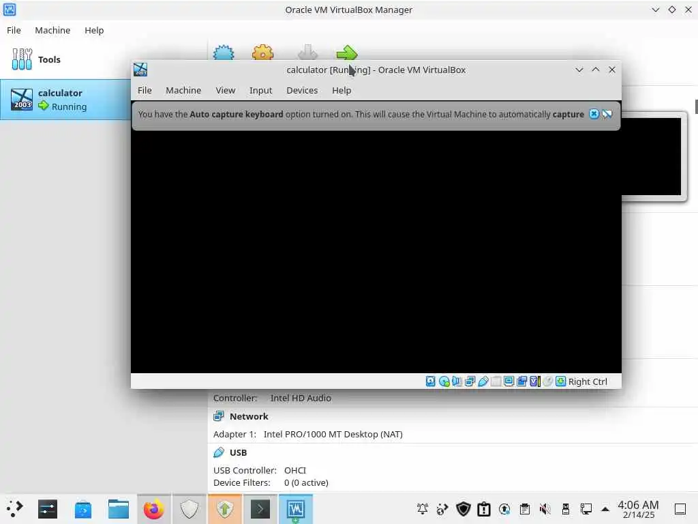698x524 pixels.
Task: Click the USB section header in Manager
Action: [x=238, y=452]
